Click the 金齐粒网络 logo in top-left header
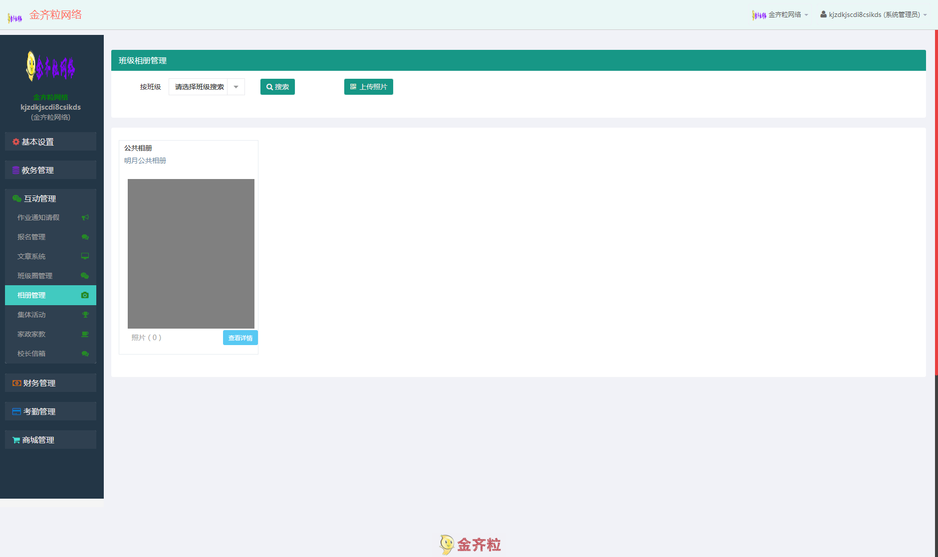 [x=15, y=18]
